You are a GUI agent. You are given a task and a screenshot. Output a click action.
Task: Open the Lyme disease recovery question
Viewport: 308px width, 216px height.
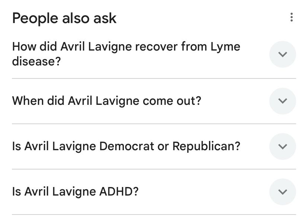(x=126, y=54)
